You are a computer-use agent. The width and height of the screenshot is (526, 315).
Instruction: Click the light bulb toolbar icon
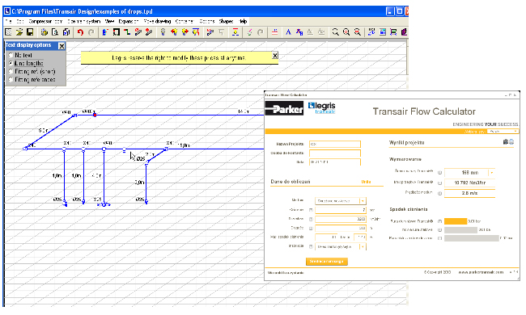point(163,32)
